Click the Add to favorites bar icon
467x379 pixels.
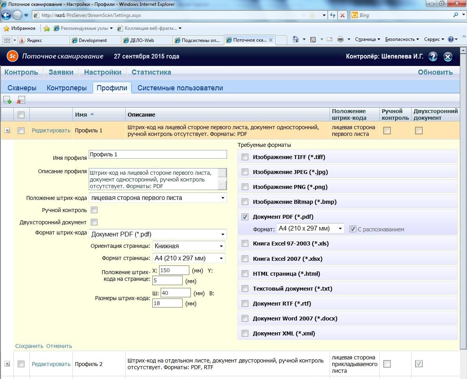coord(47,28)
